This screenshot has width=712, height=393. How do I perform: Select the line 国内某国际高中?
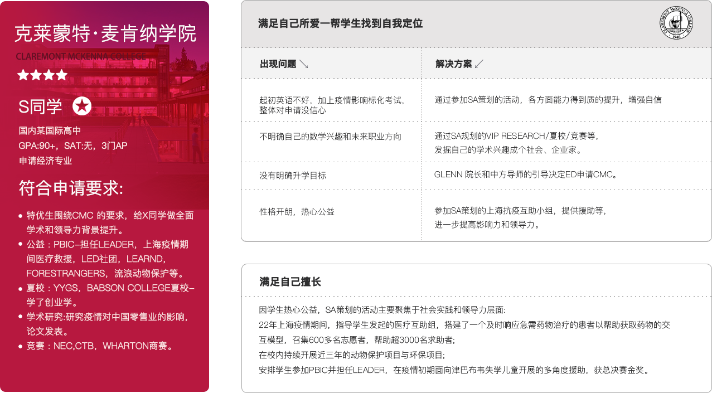pos(50,131)
